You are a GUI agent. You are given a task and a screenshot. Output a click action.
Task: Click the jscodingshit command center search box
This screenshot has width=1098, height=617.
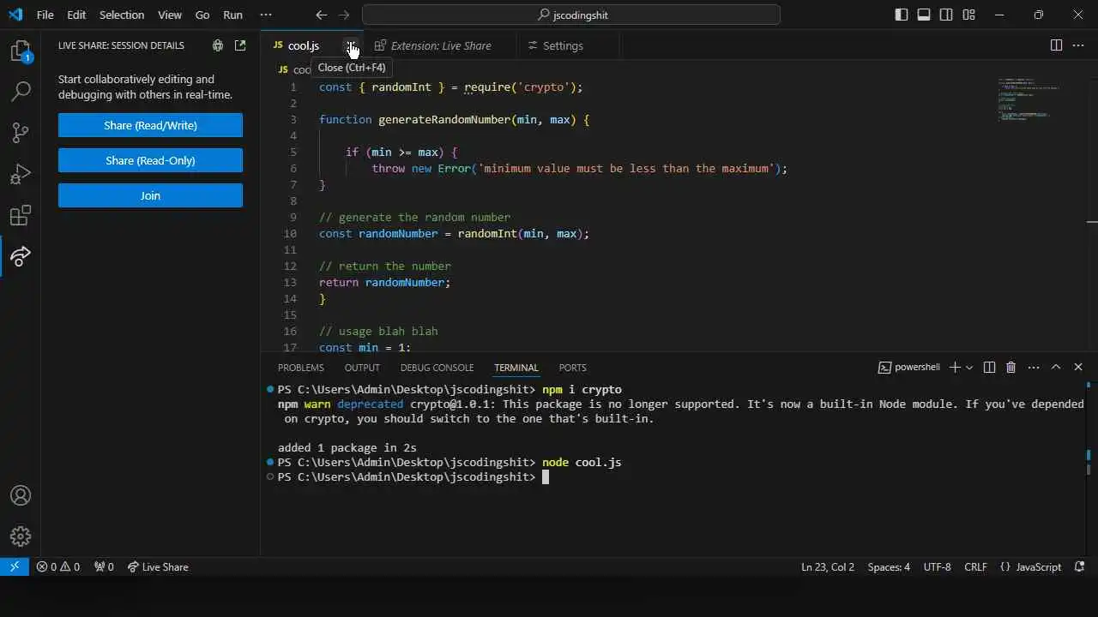click(x=571, y=15)
